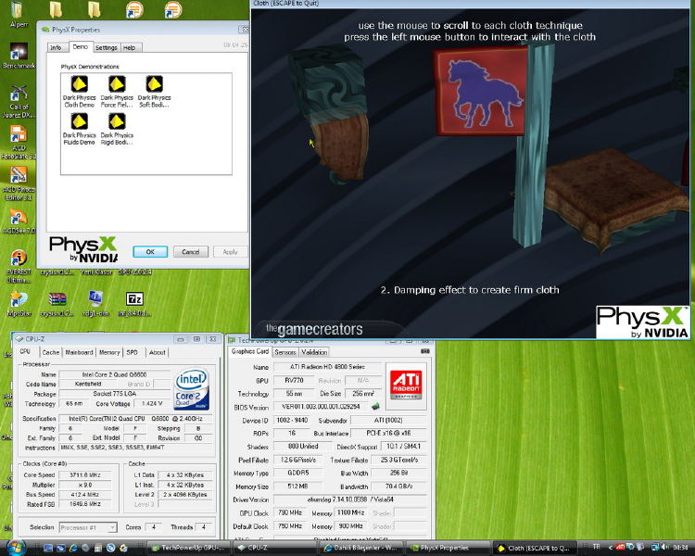Viewport: 695px width, 556px height.
Task: Open the Windows Start orb
Action: point(16,547)
